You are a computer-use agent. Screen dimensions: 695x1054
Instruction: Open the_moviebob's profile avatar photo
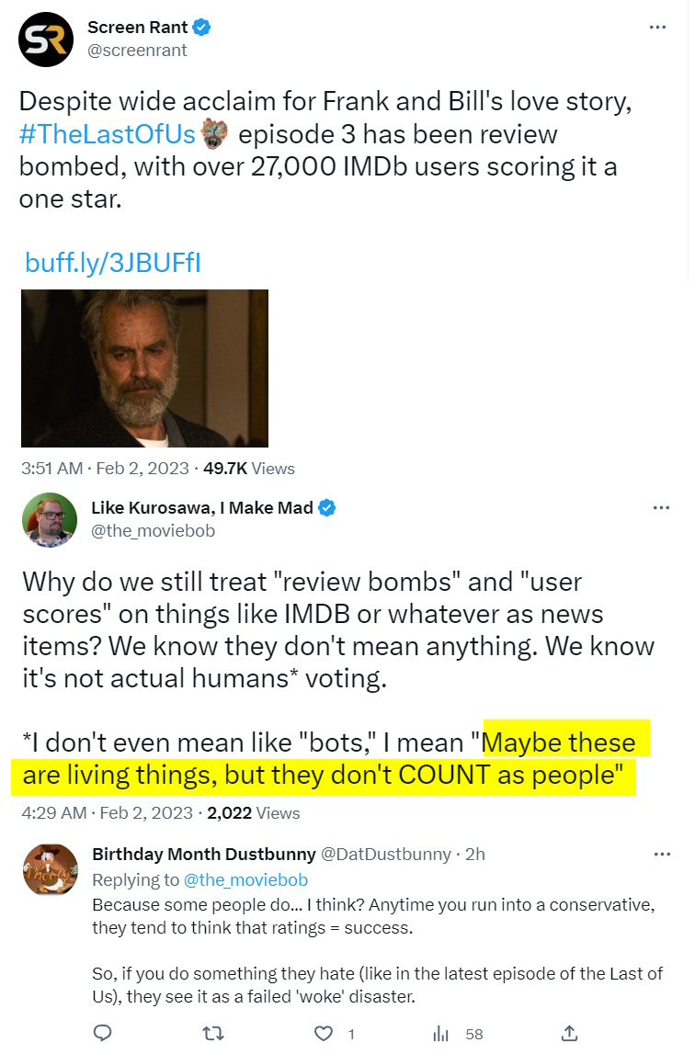pyautogui.click(x=49, y=519)
